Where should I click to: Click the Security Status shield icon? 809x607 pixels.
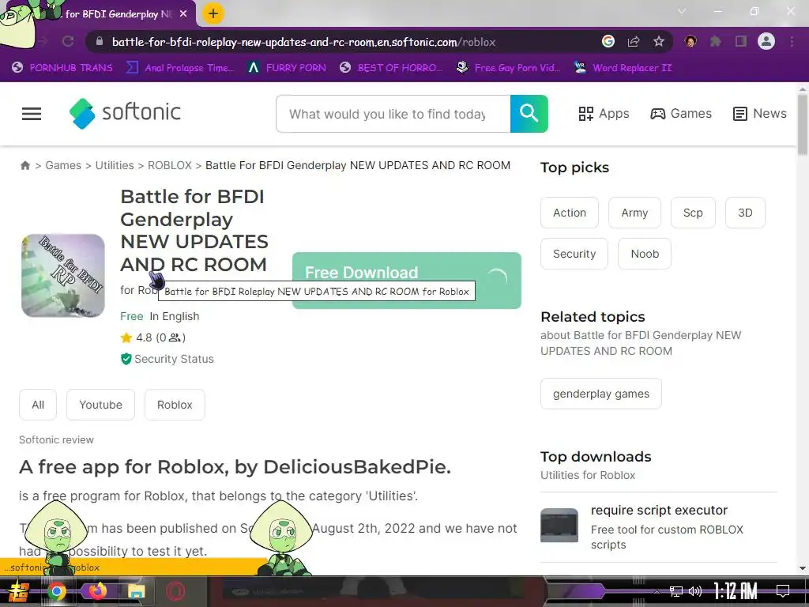(x=126, y=359)
